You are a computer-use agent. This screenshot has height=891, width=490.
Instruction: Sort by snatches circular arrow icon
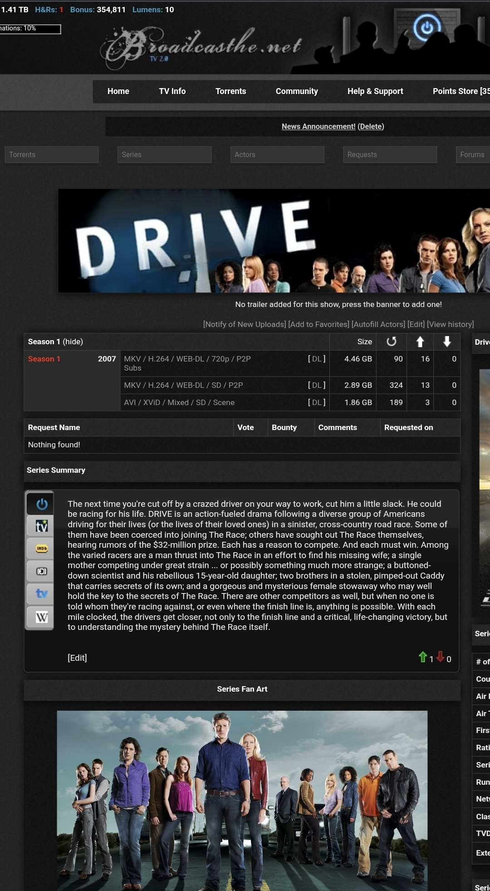(x=391, y=342)
